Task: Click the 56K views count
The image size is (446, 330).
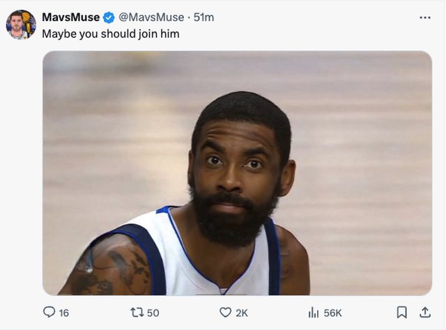Action: [333, 313]
